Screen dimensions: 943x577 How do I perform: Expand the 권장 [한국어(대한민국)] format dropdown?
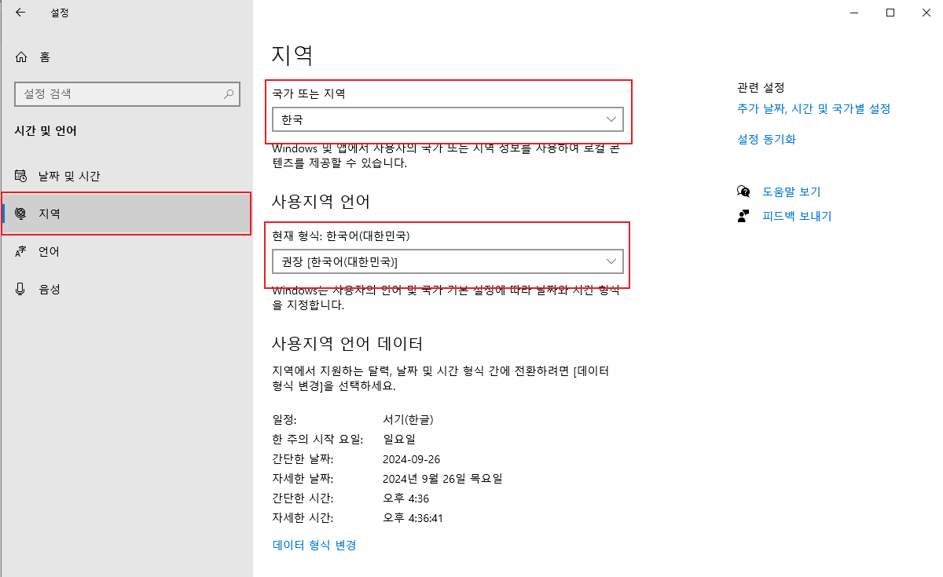pyautogui.click(x=447, y=261)
